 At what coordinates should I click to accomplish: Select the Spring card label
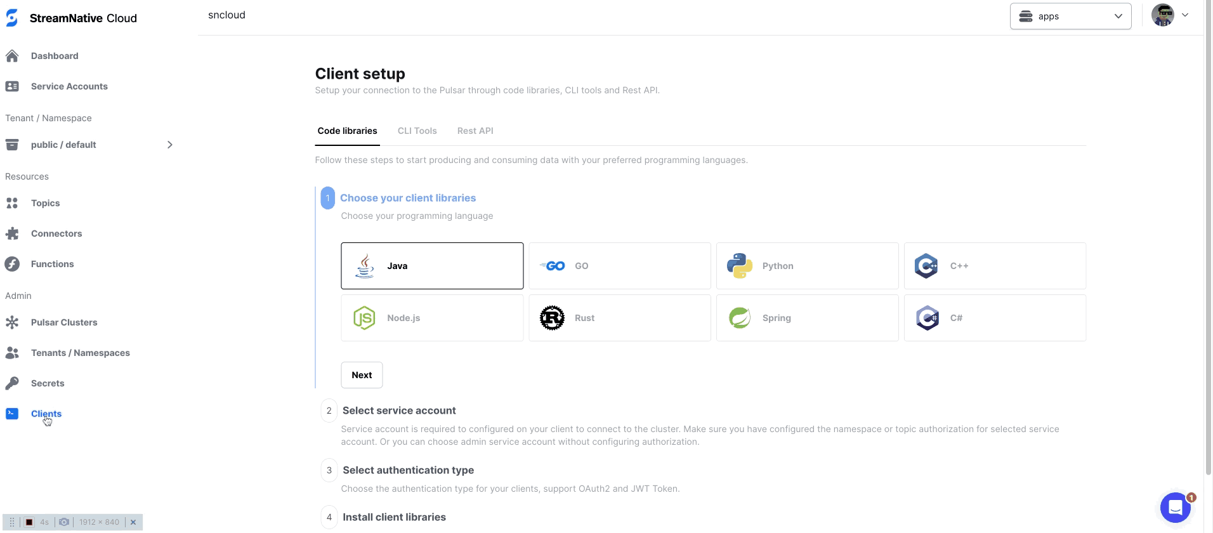[x=777, y=318]
